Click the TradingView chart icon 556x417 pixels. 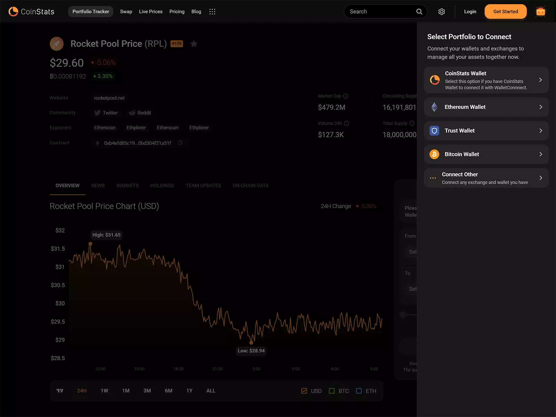point(60,391)
